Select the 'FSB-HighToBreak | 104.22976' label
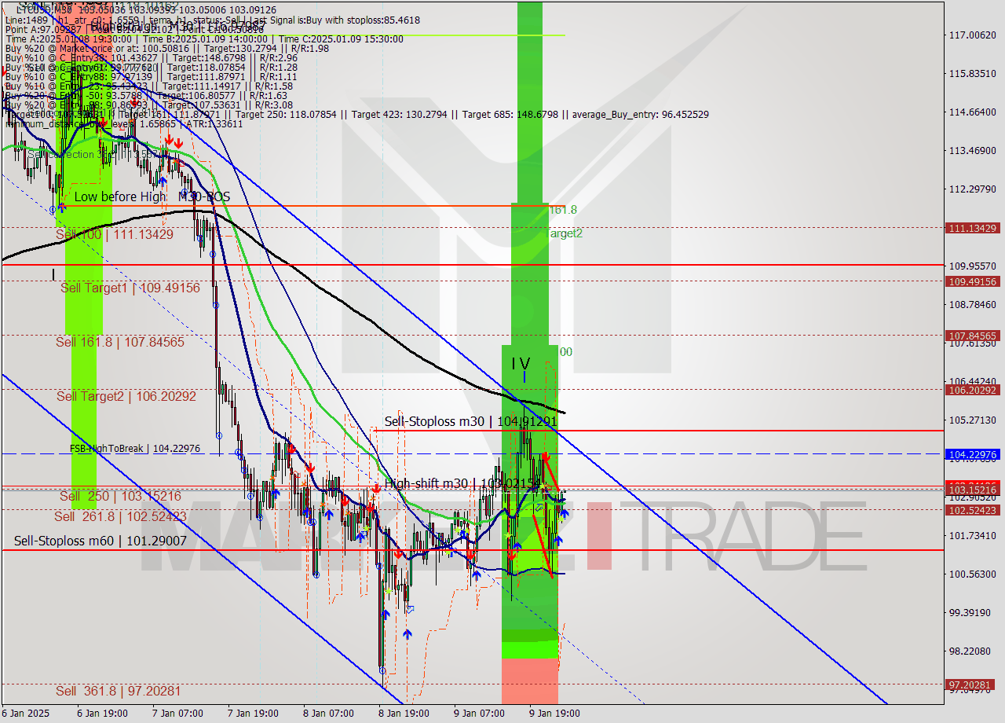This screenshot has width=1005, height=723. click(x=135, y=449)
